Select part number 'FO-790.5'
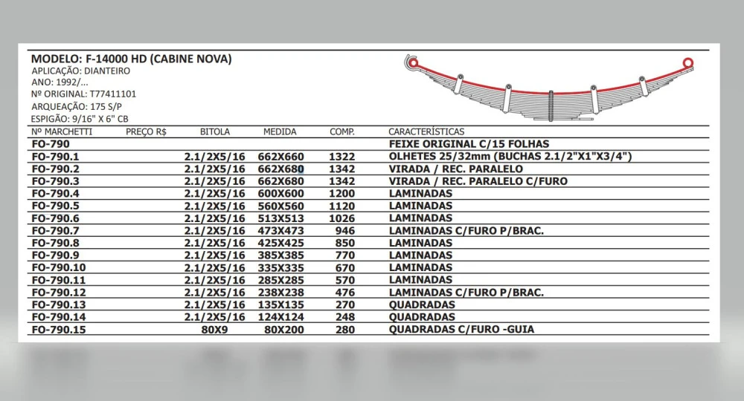744x401 pixels. (x=56, y=206)
